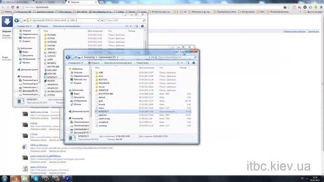Click Chrome home button
Screen dimensions: 324x182
coord(18,7)
